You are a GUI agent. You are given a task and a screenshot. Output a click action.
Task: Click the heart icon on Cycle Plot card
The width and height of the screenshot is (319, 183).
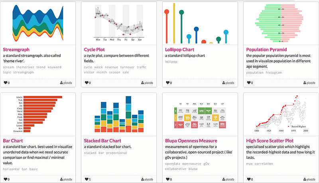[x=86, y=83]
